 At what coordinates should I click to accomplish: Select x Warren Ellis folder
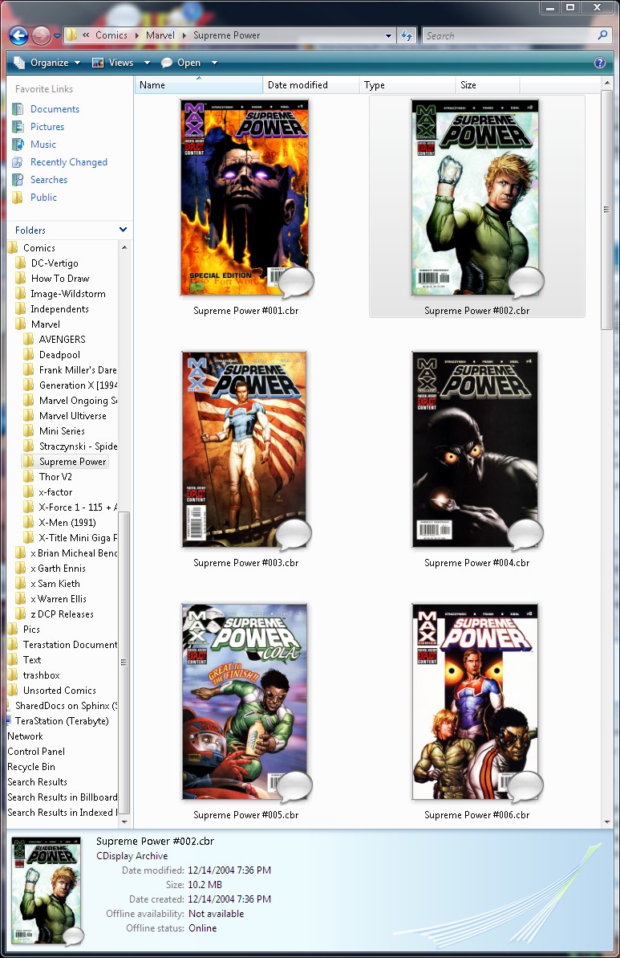[x=58, y=599]
